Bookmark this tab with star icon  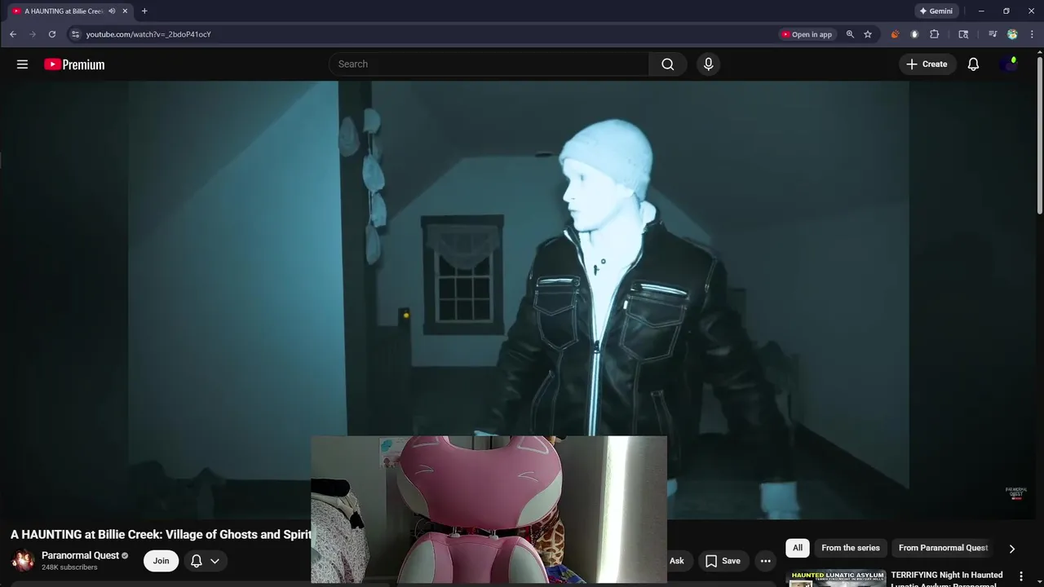pos(868,34)
